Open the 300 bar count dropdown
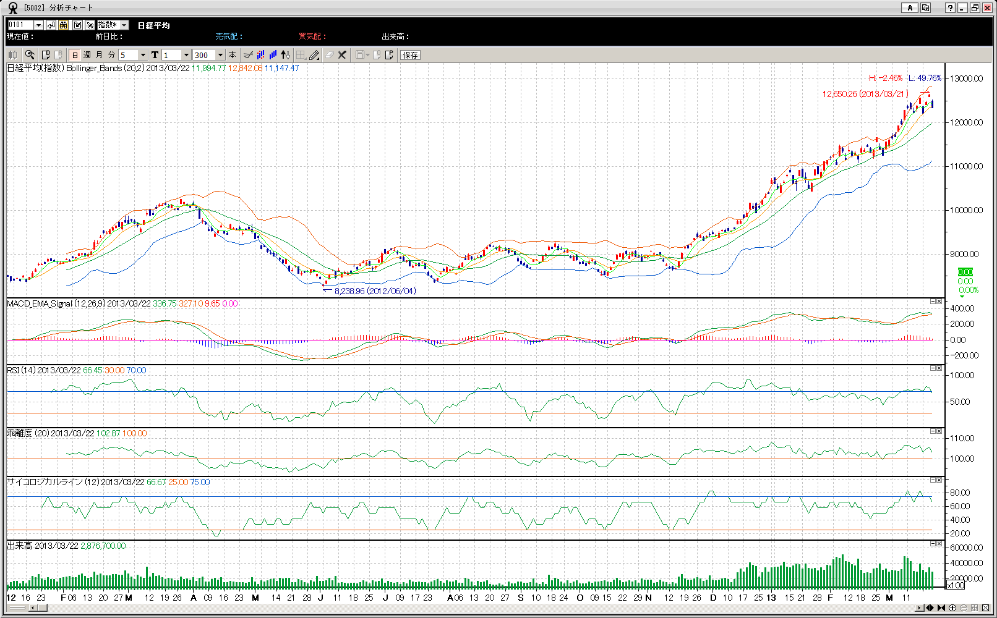Screen dimensions: 997x618 pos(220,55)
